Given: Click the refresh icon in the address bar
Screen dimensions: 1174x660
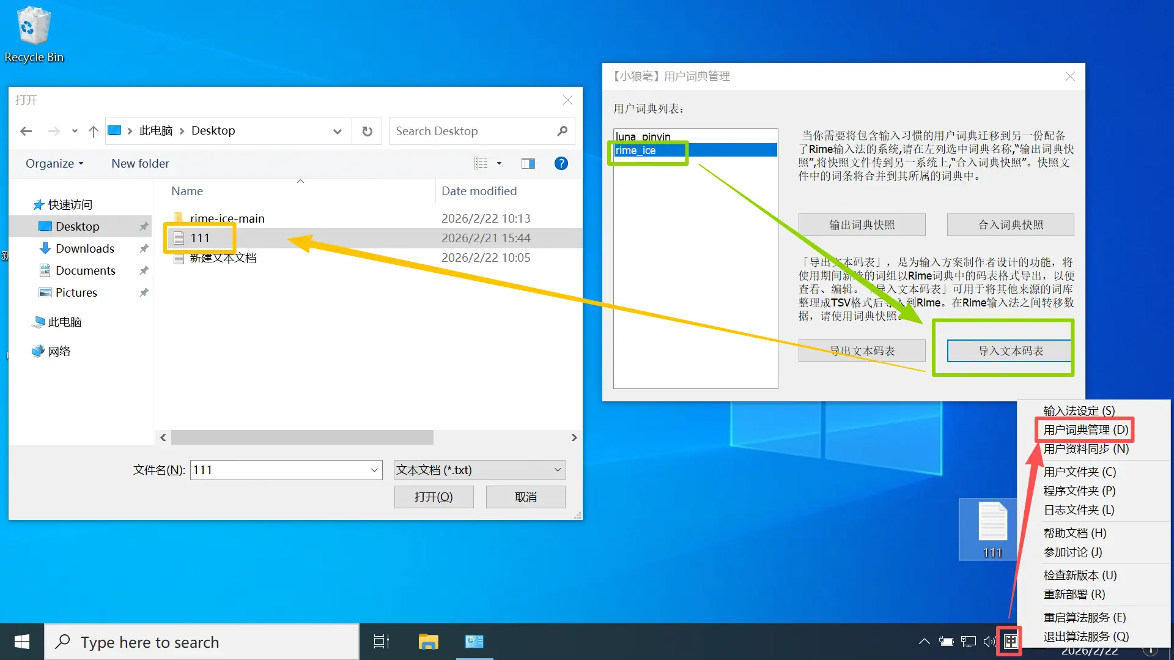Looking at the screenshot, I should 367,131.
